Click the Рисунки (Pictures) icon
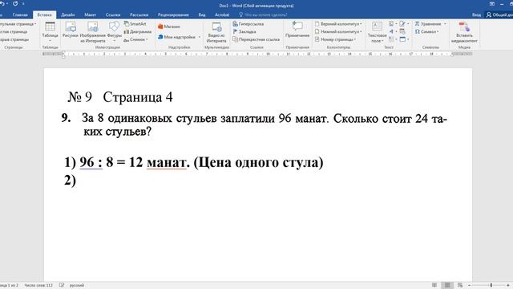513x289 pixels. (71, 30)
